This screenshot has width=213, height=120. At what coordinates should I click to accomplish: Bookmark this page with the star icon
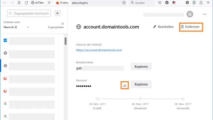pos(124,3)
